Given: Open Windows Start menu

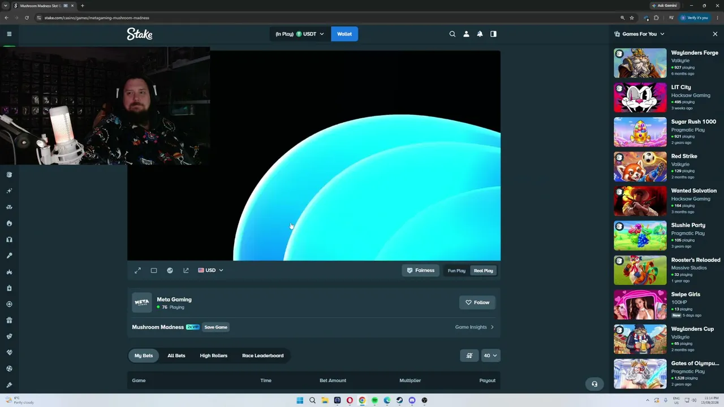Looking at the screenshot, I should [300, 400].
